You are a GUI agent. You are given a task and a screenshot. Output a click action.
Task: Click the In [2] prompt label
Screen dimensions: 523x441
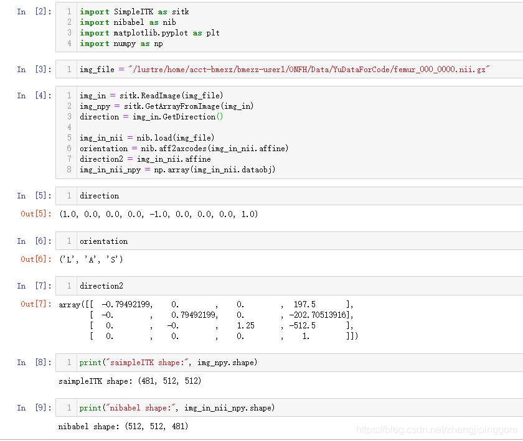click(34, 12)
